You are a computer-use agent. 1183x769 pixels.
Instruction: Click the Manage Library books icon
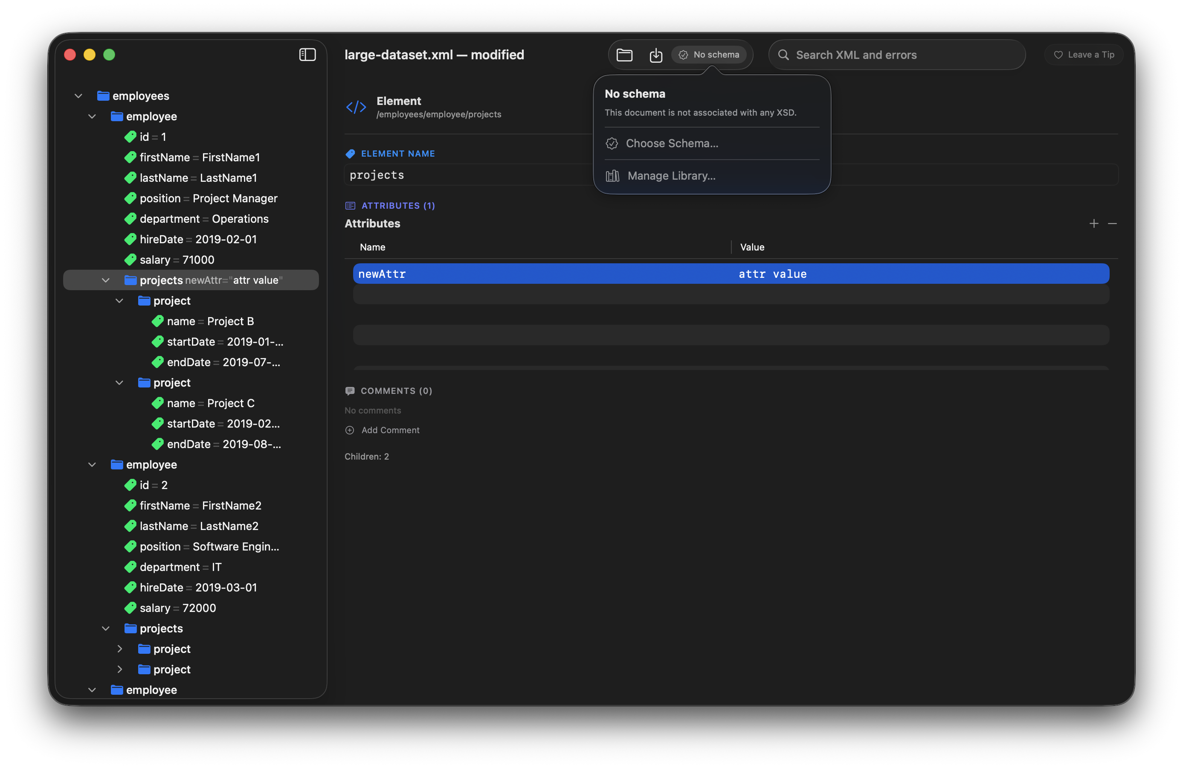click(612, 175)
